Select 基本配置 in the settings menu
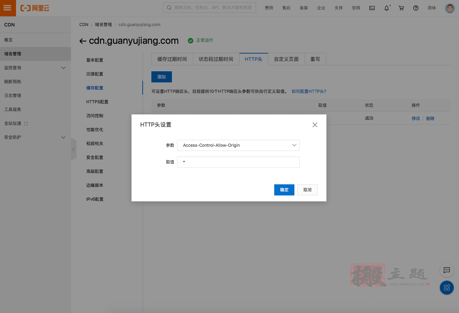 click(95, 60)
